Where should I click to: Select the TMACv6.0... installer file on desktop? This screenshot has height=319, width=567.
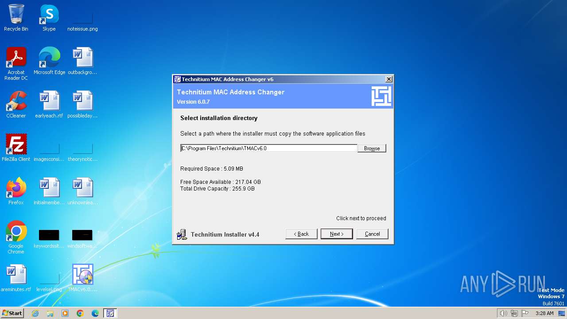point(82,278)
